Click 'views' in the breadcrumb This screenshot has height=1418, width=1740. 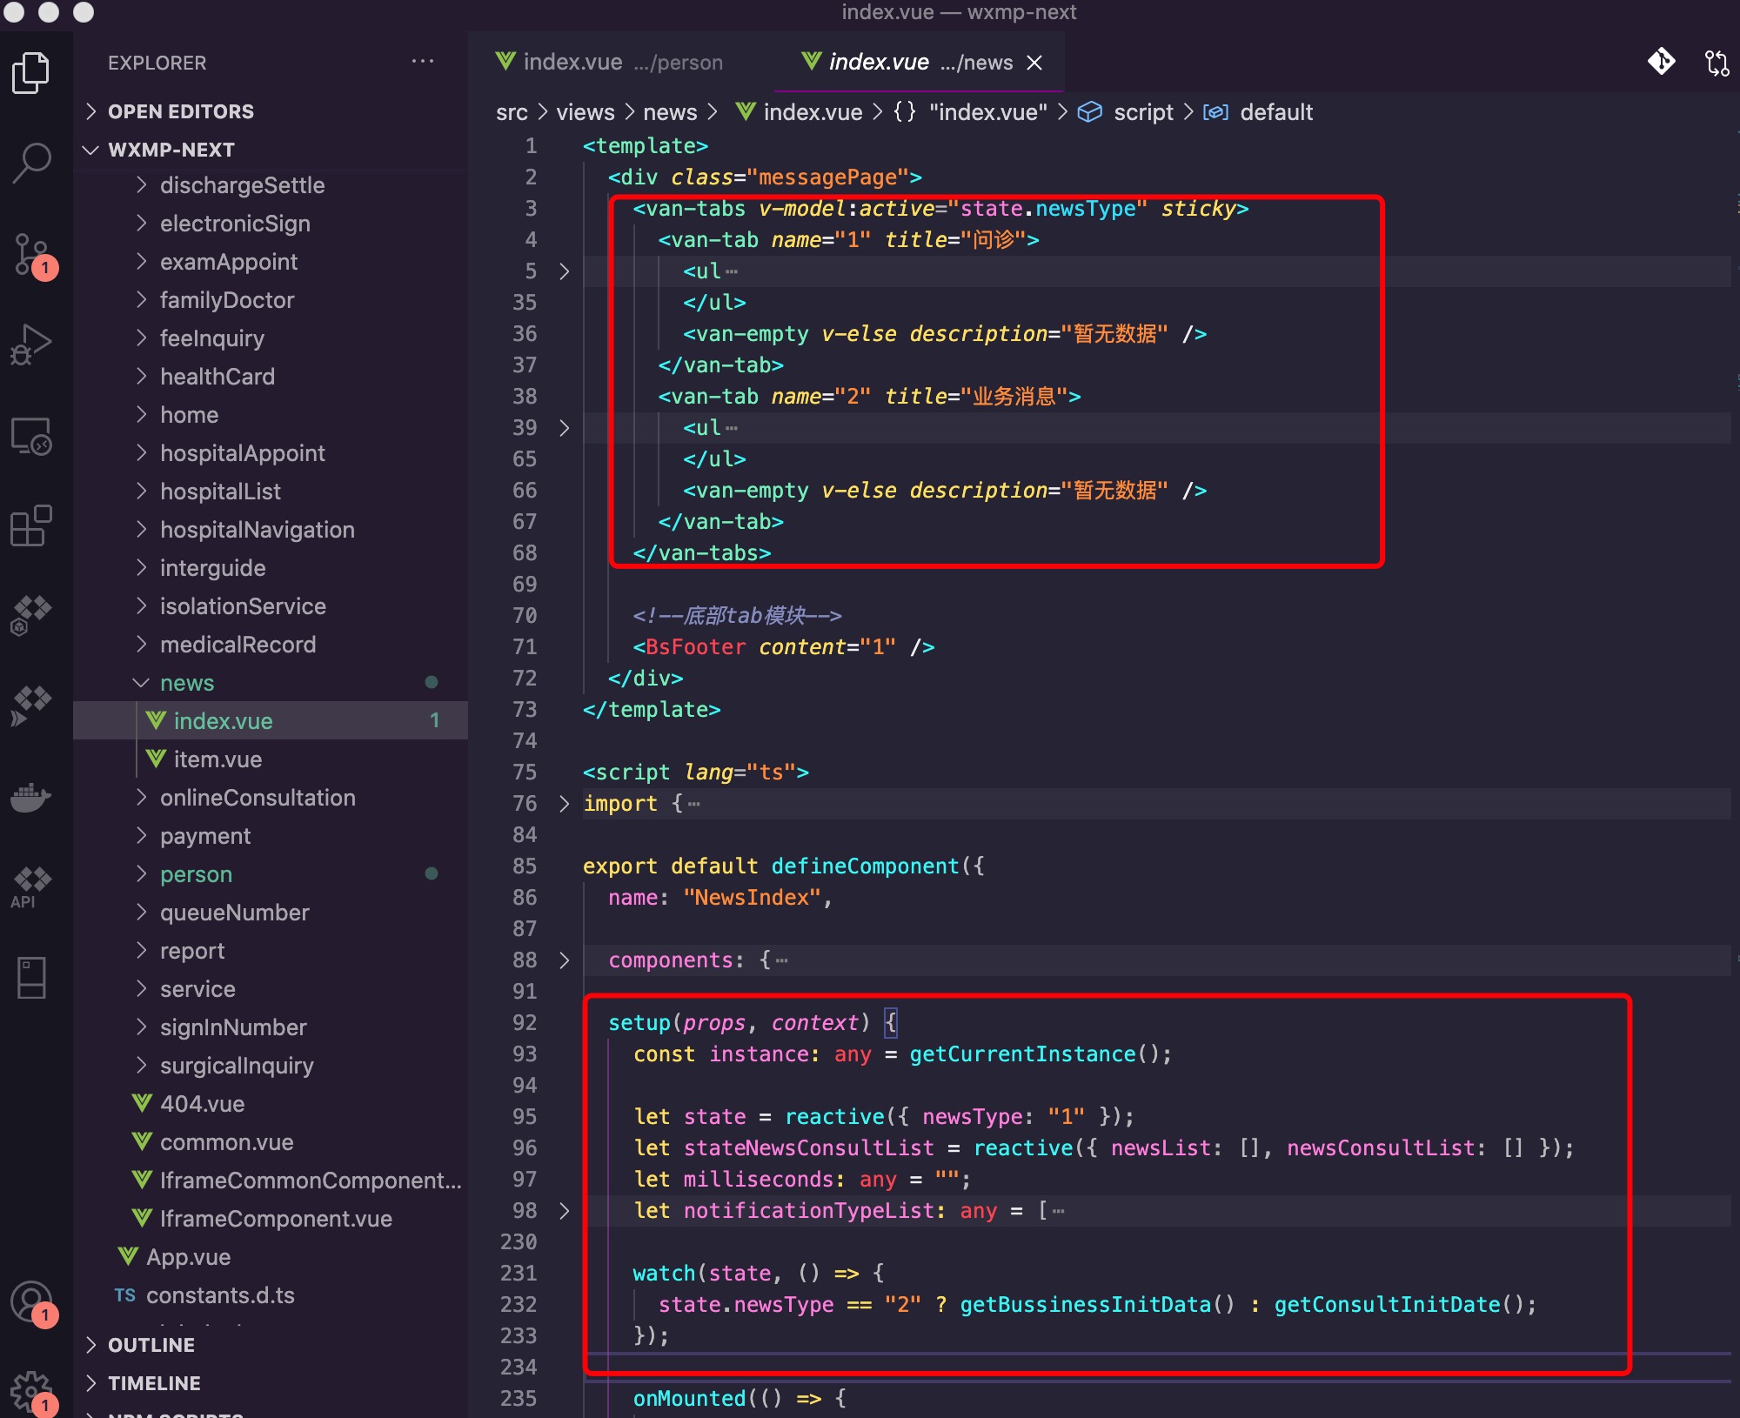pos(585,112)
